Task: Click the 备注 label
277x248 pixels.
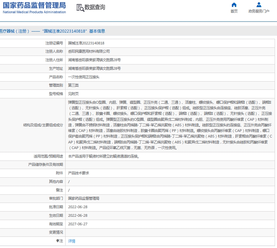Action: pos(60,190)
